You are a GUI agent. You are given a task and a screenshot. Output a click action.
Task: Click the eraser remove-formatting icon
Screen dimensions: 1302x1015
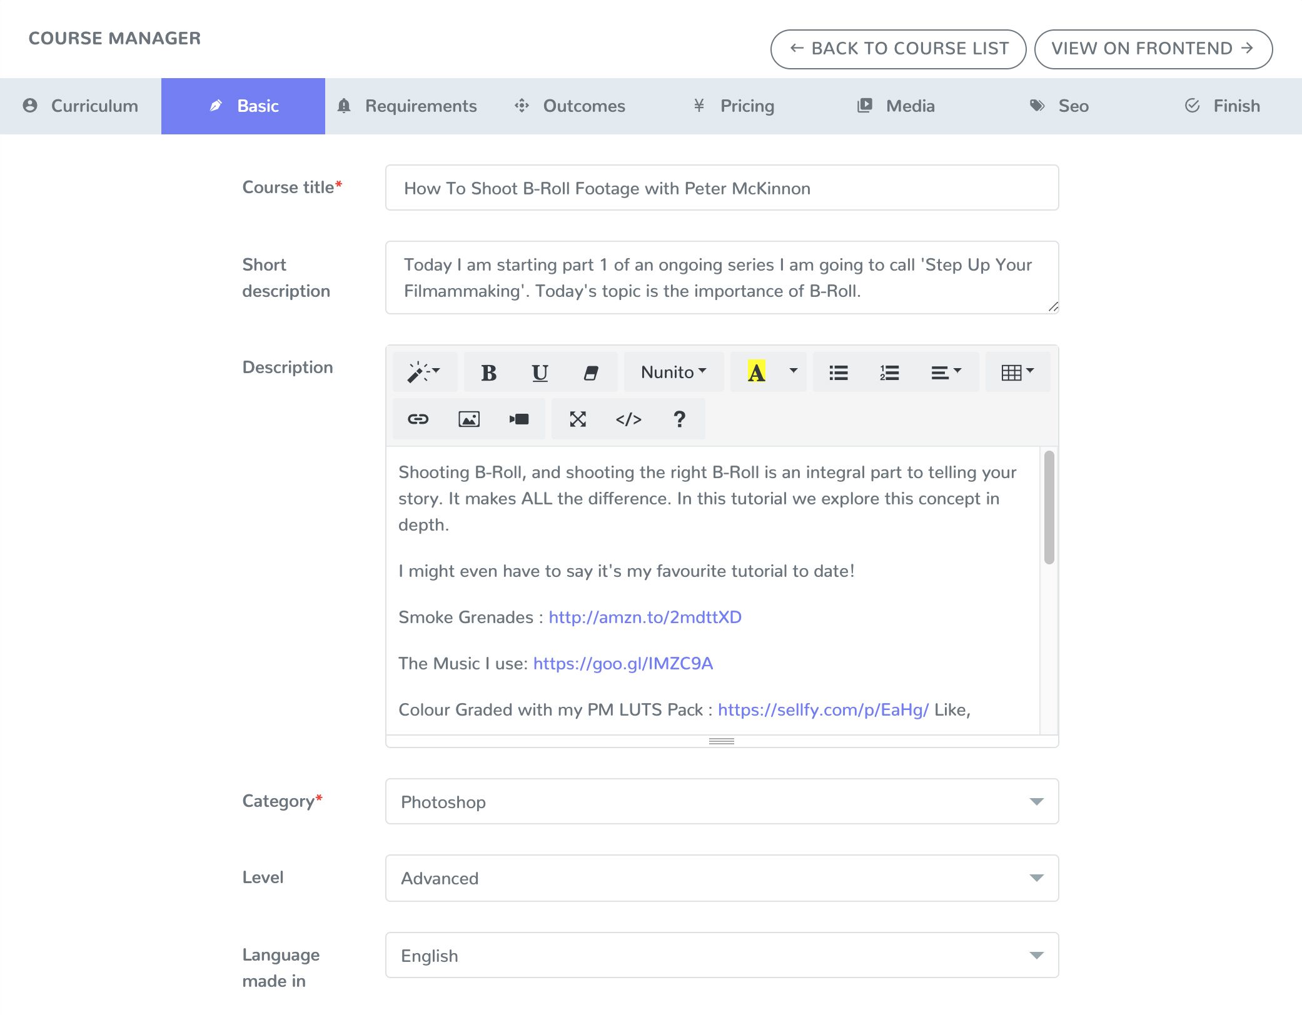[591, 372]
